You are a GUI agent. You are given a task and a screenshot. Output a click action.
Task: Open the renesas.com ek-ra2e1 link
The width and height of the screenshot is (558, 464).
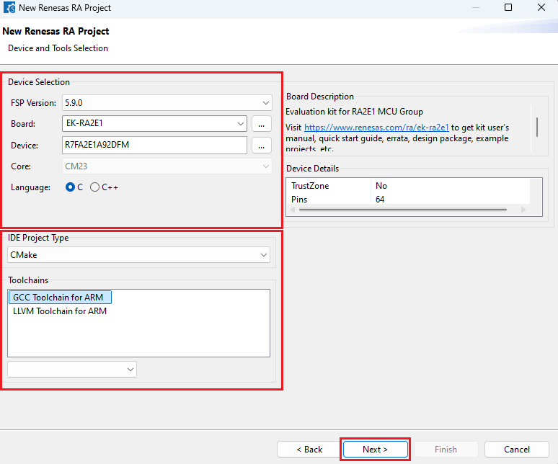click(x=376, y=128)
